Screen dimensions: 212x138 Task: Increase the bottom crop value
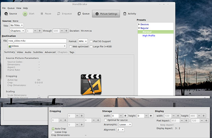[82, 125]
